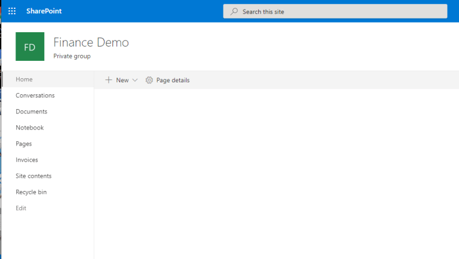Open Conversations from the side navigation

tap(35, 95)
